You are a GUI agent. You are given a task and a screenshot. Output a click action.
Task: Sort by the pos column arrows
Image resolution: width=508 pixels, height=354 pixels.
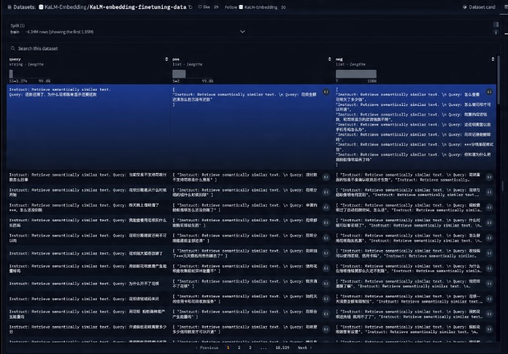330,59
